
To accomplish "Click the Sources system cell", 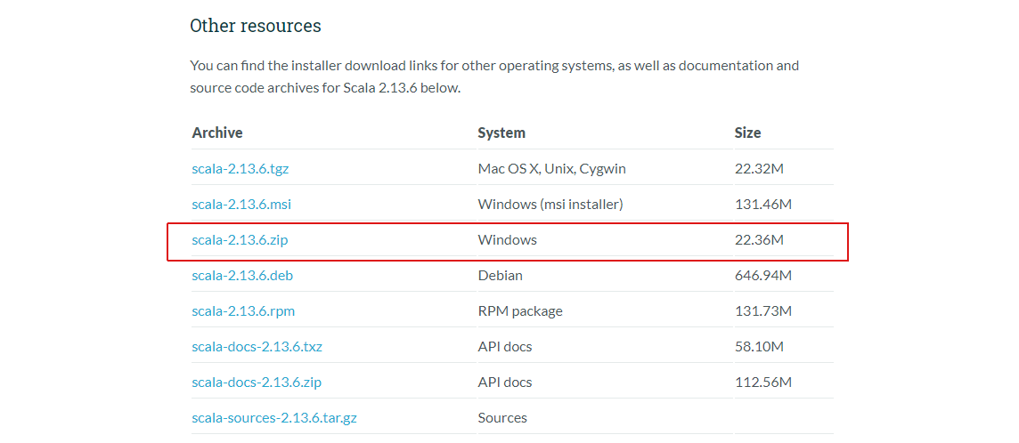I will (502, 417).
